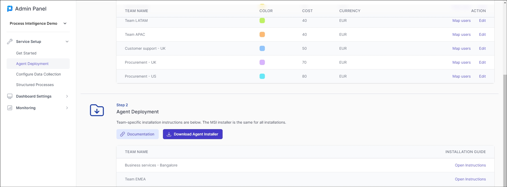This screenshot has width=507, height=187.
Task: Click the Team LATAM green color swatch
Action: 262,21
